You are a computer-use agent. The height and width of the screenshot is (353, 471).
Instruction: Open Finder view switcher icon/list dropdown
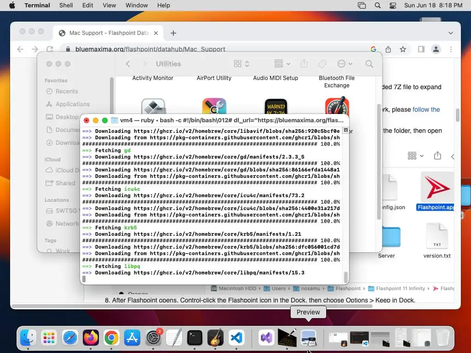(x=241, y=63)
